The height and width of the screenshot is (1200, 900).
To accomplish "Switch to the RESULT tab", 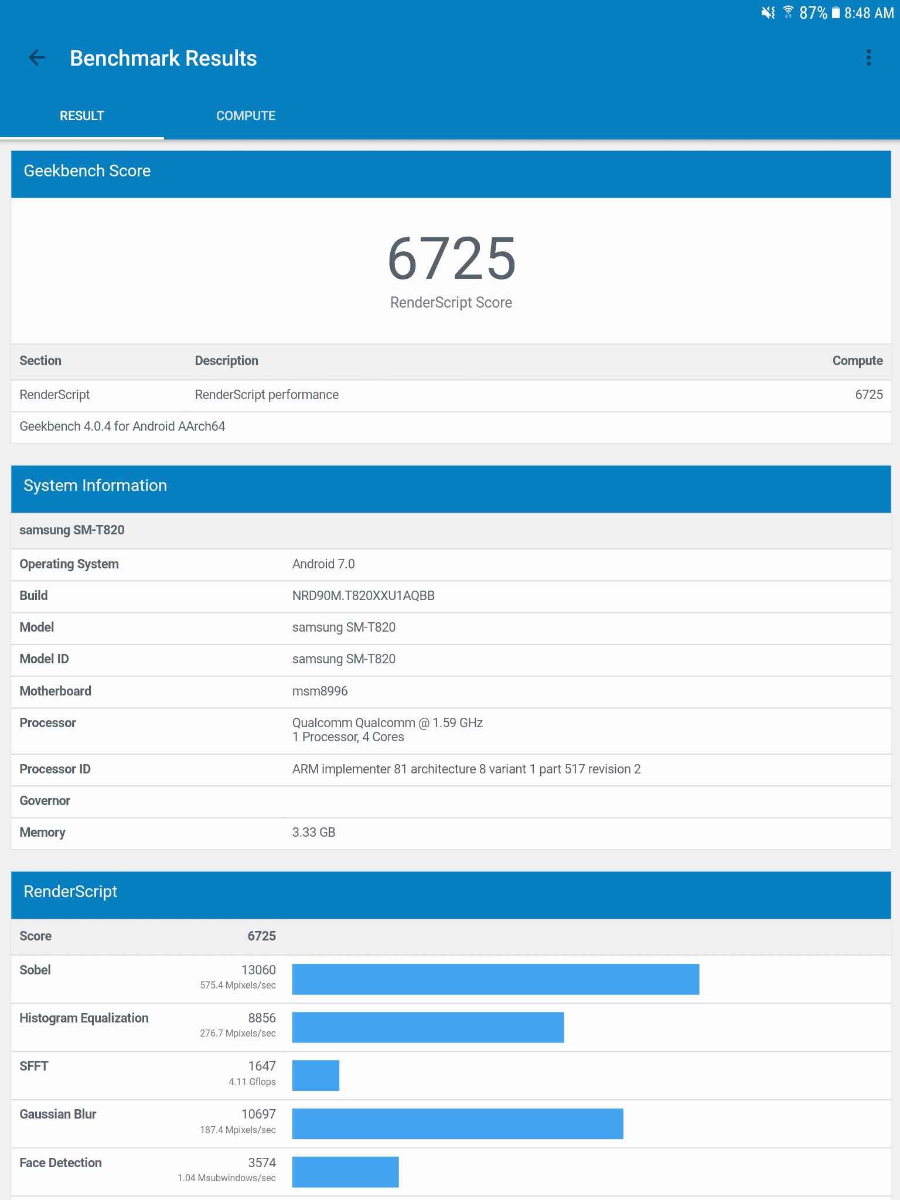I will tap(82, 116).
